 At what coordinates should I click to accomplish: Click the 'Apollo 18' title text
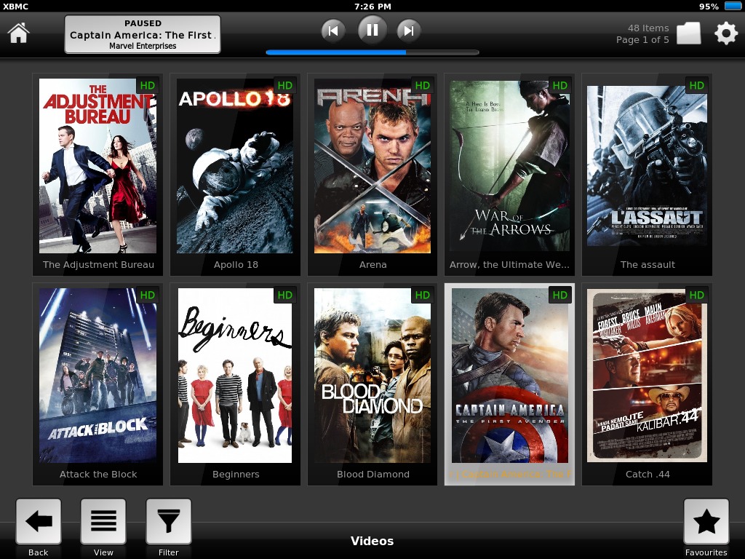coord(236,265)
